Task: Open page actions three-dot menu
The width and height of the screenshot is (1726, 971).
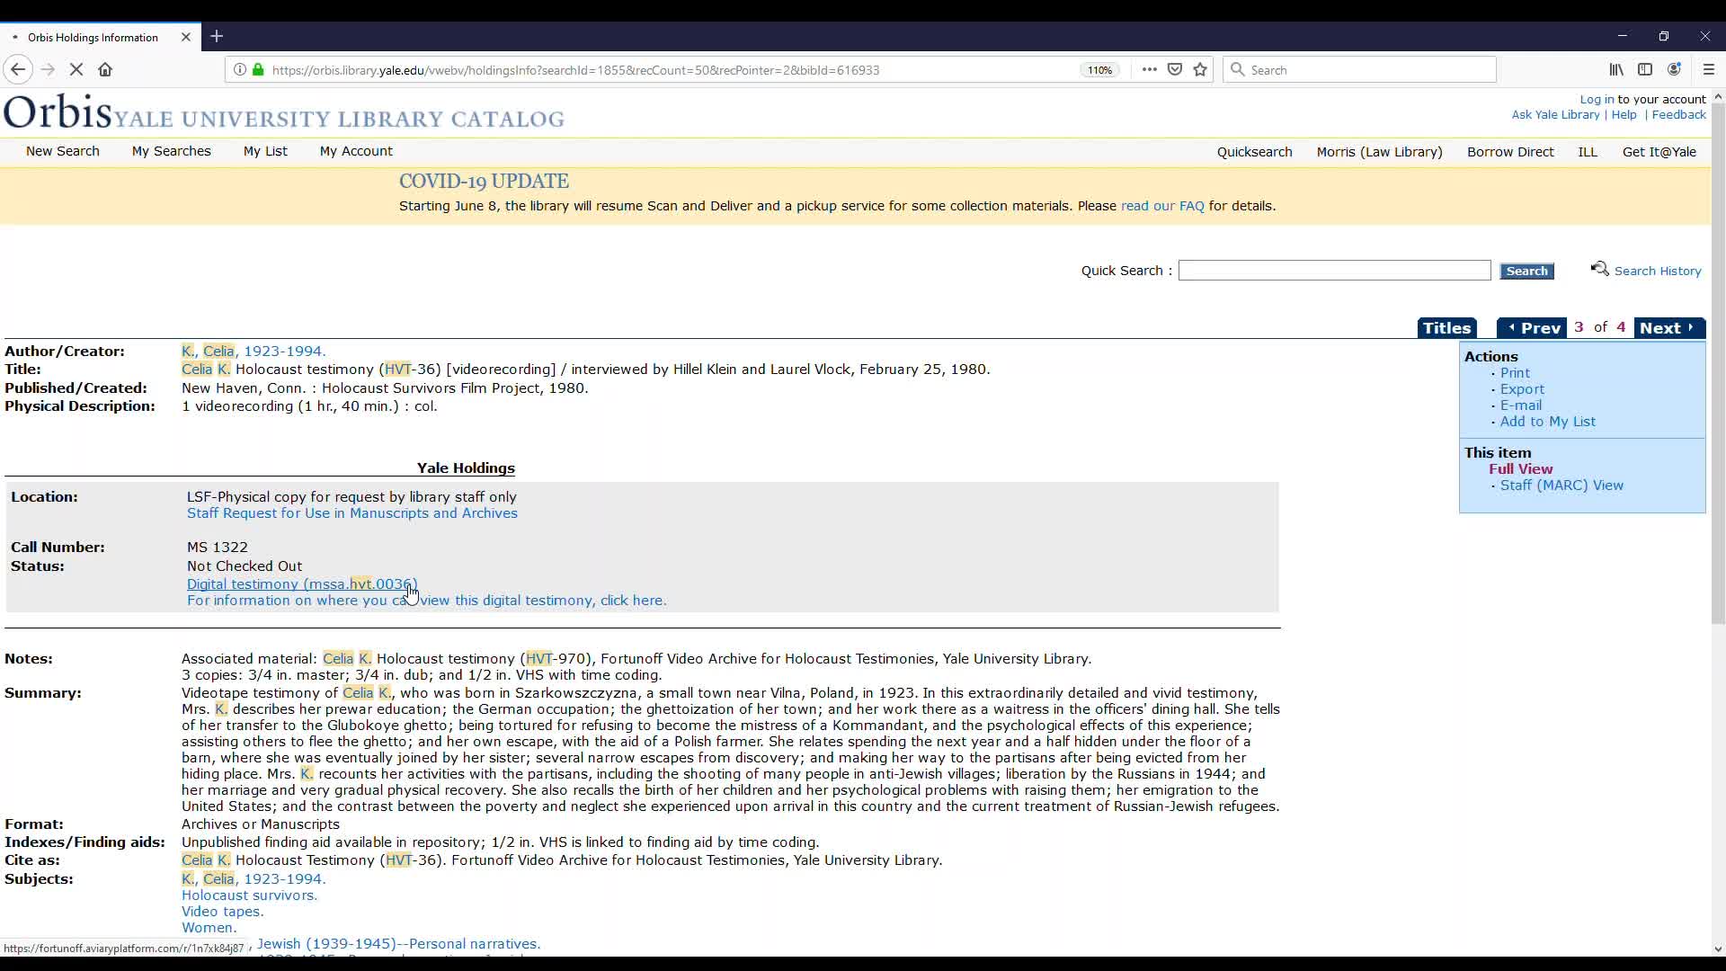Action: click(1149, 69)
